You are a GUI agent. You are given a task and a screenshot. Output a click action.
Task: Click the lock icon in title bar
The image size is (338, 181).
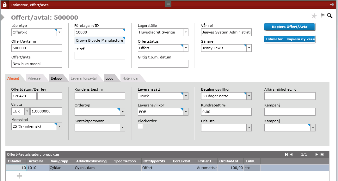click(4, 4)
